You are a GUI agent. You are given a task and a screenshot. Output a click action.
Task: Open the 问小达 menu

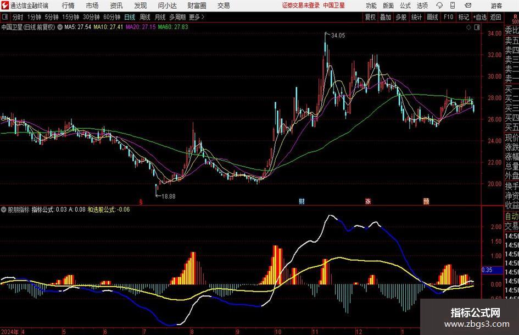click(167, 6)
